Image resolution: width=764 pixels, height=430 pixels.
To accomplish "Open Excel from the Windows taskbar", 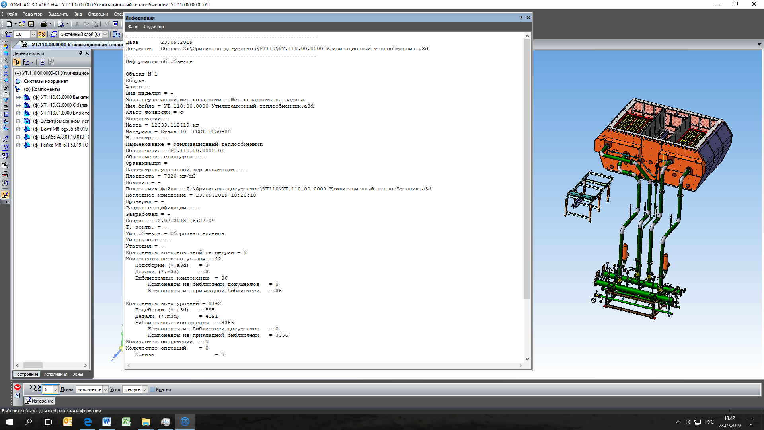I will coord(126,422).
